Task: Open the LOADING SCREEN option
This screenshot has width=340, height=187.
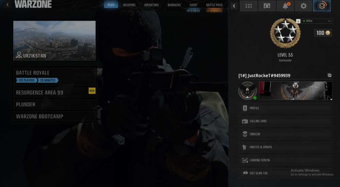Action: coord(285,160)
